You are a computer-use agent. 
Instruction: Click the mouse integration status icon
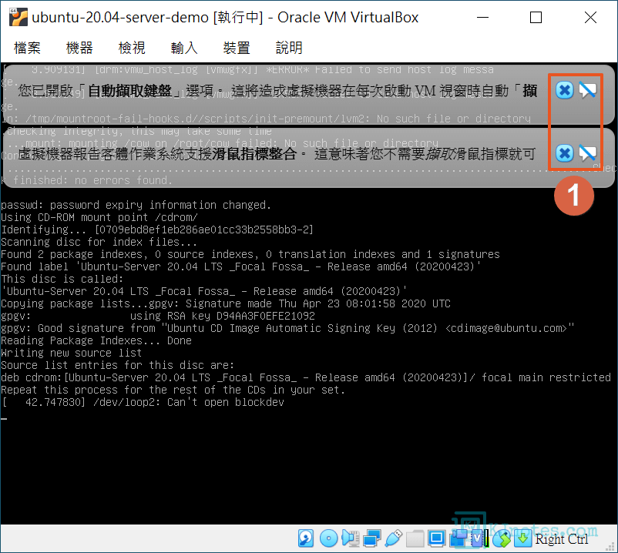click(x=502, y=538)
